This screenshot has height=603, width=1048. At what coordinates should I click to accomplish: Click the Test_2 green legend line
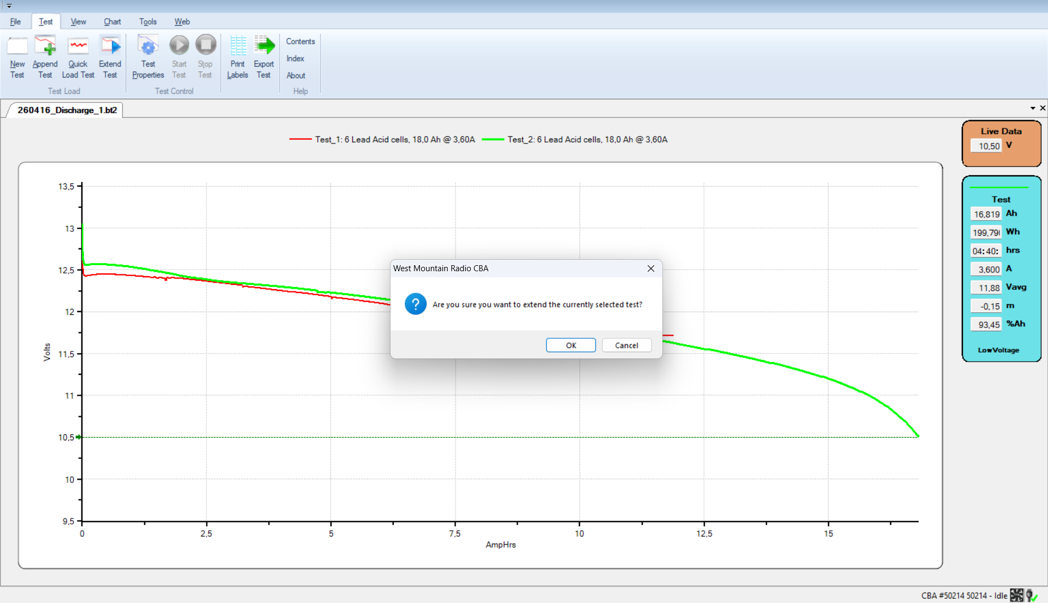[x=493, y=140]
